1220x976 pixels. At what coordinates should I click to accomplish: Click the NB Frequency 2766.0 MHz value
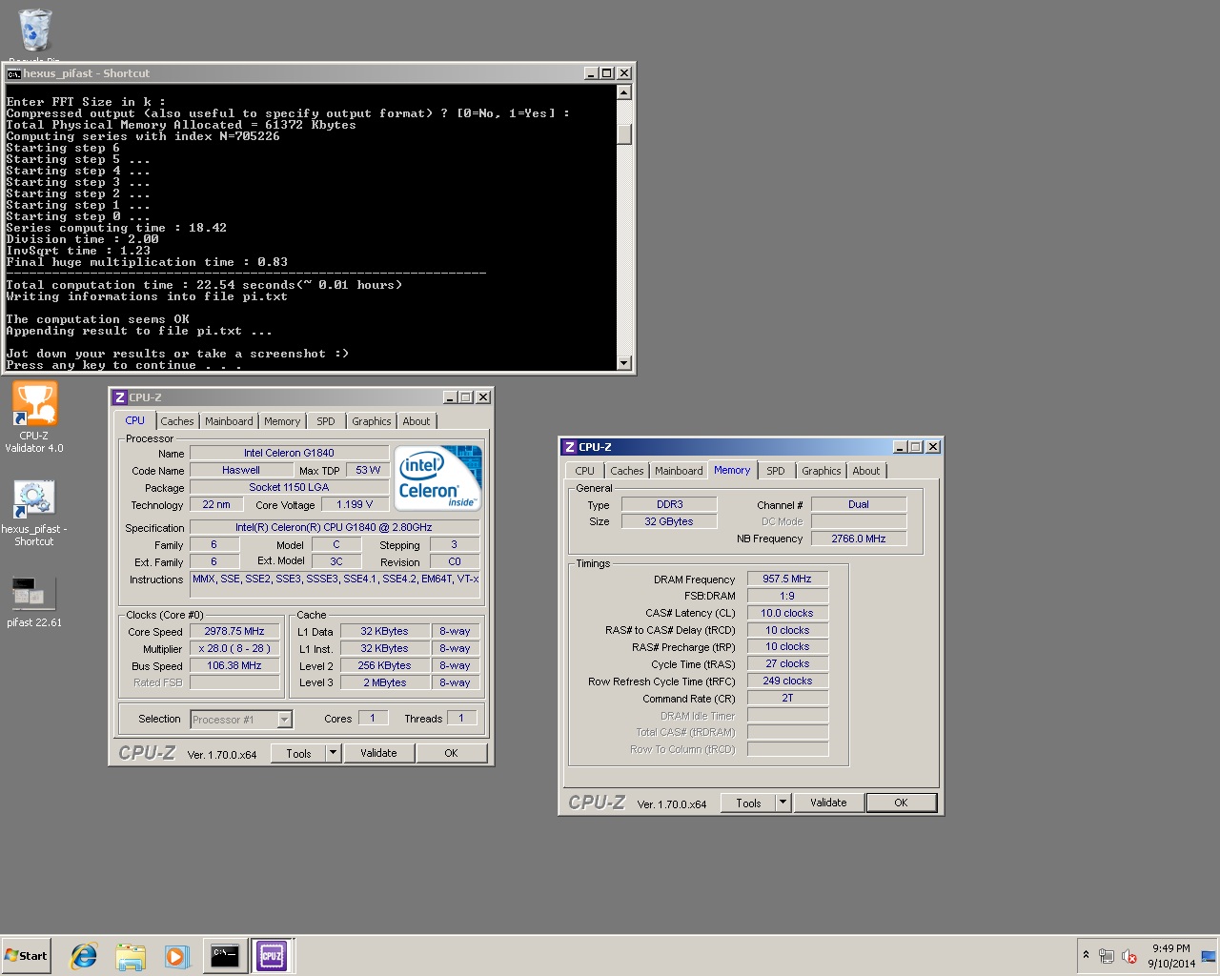pyautogui.click(x=859, y=539)
